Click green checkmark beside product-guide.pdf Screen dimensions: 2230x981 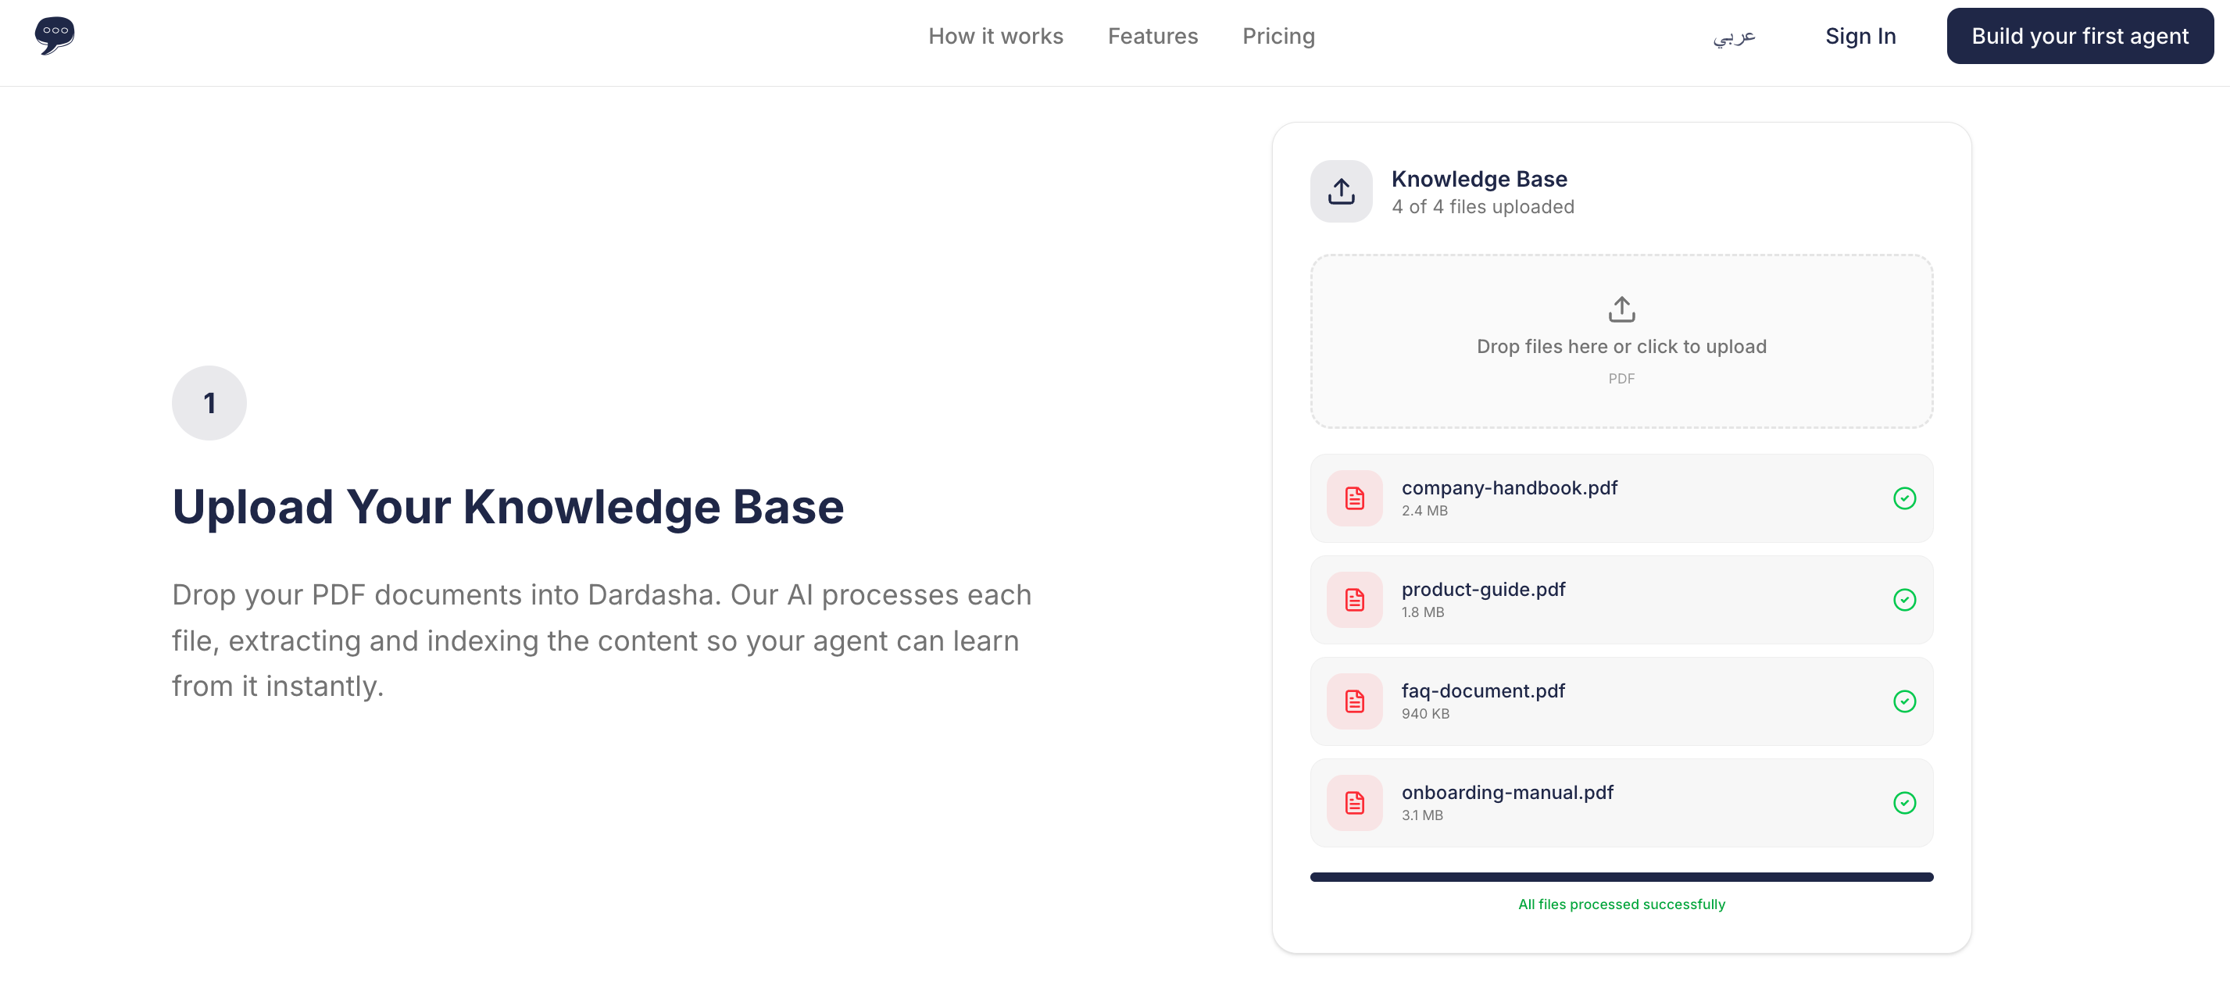pos(1903,600)
